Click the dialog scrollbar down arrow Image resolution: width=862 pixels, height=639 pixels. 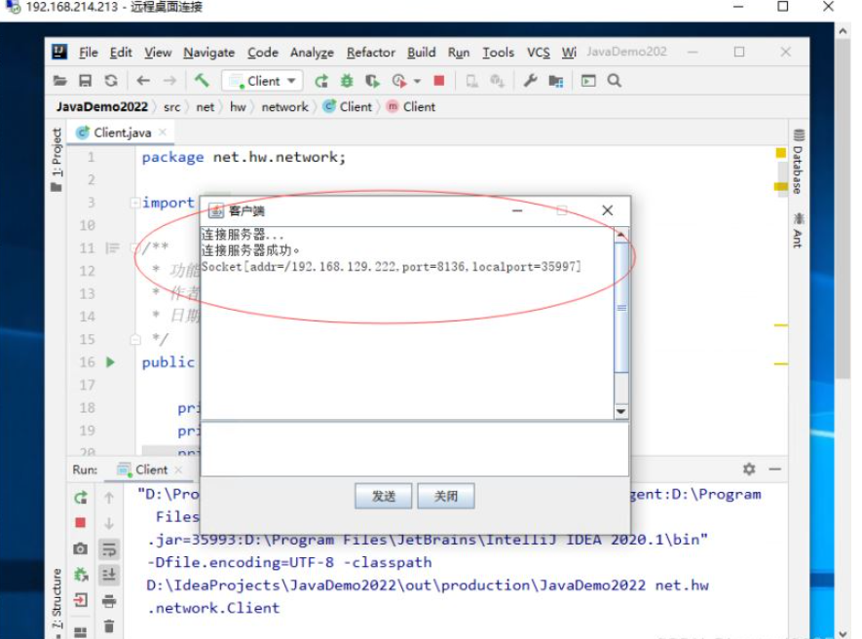tap(621, 411)
